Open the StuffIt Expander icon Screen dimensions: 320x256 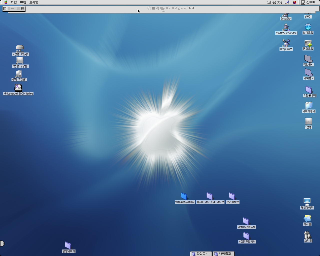click(286, 27)
